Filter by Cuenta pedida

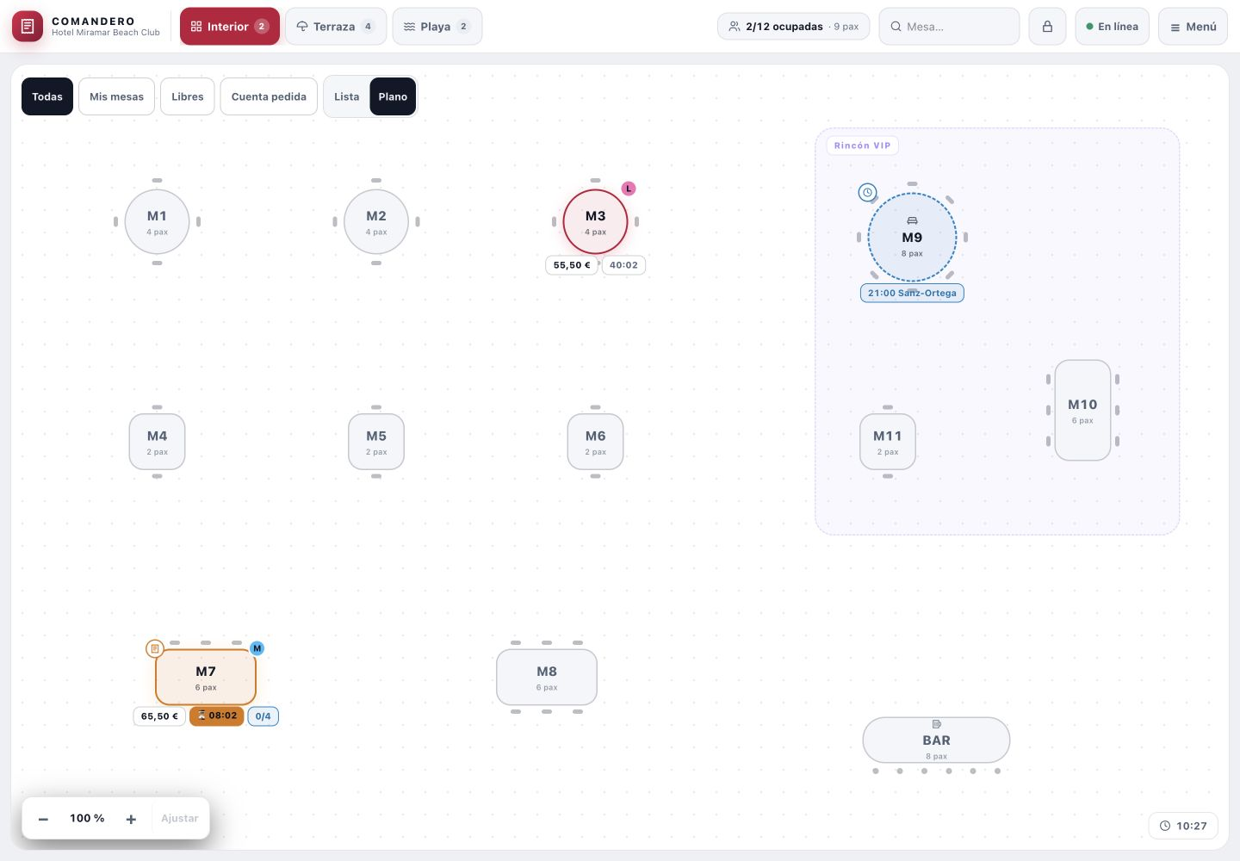(x=269, y=96)
